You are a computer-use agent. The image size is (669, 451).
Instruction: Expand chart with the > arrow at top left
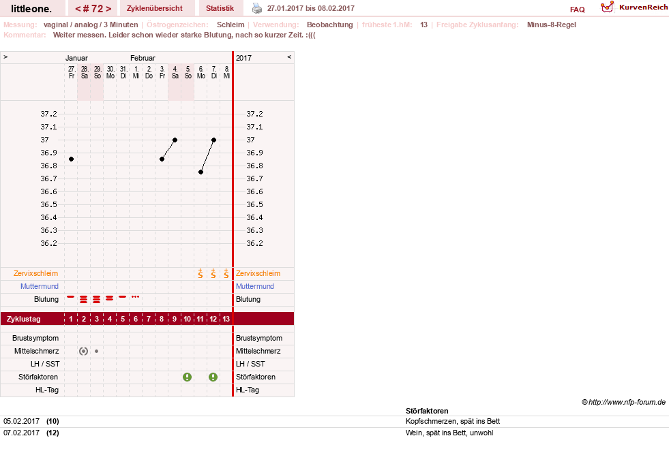pos(5,57)
